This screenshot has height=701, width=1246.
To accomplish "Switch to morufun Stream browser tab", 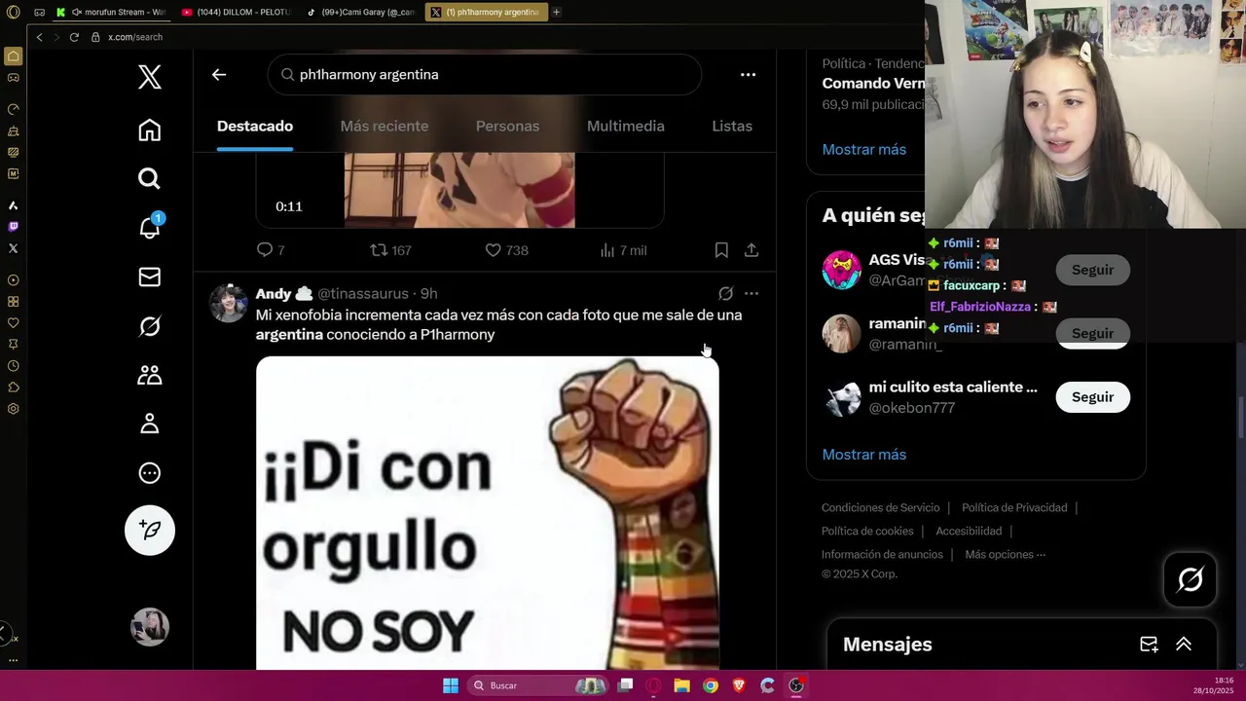I will point(110,12).
